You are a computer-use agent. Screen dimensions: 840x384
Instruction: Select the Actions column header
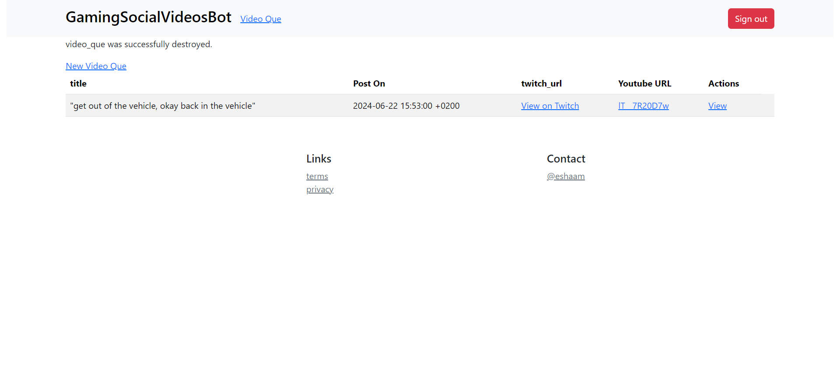click(x=723, y=83)
